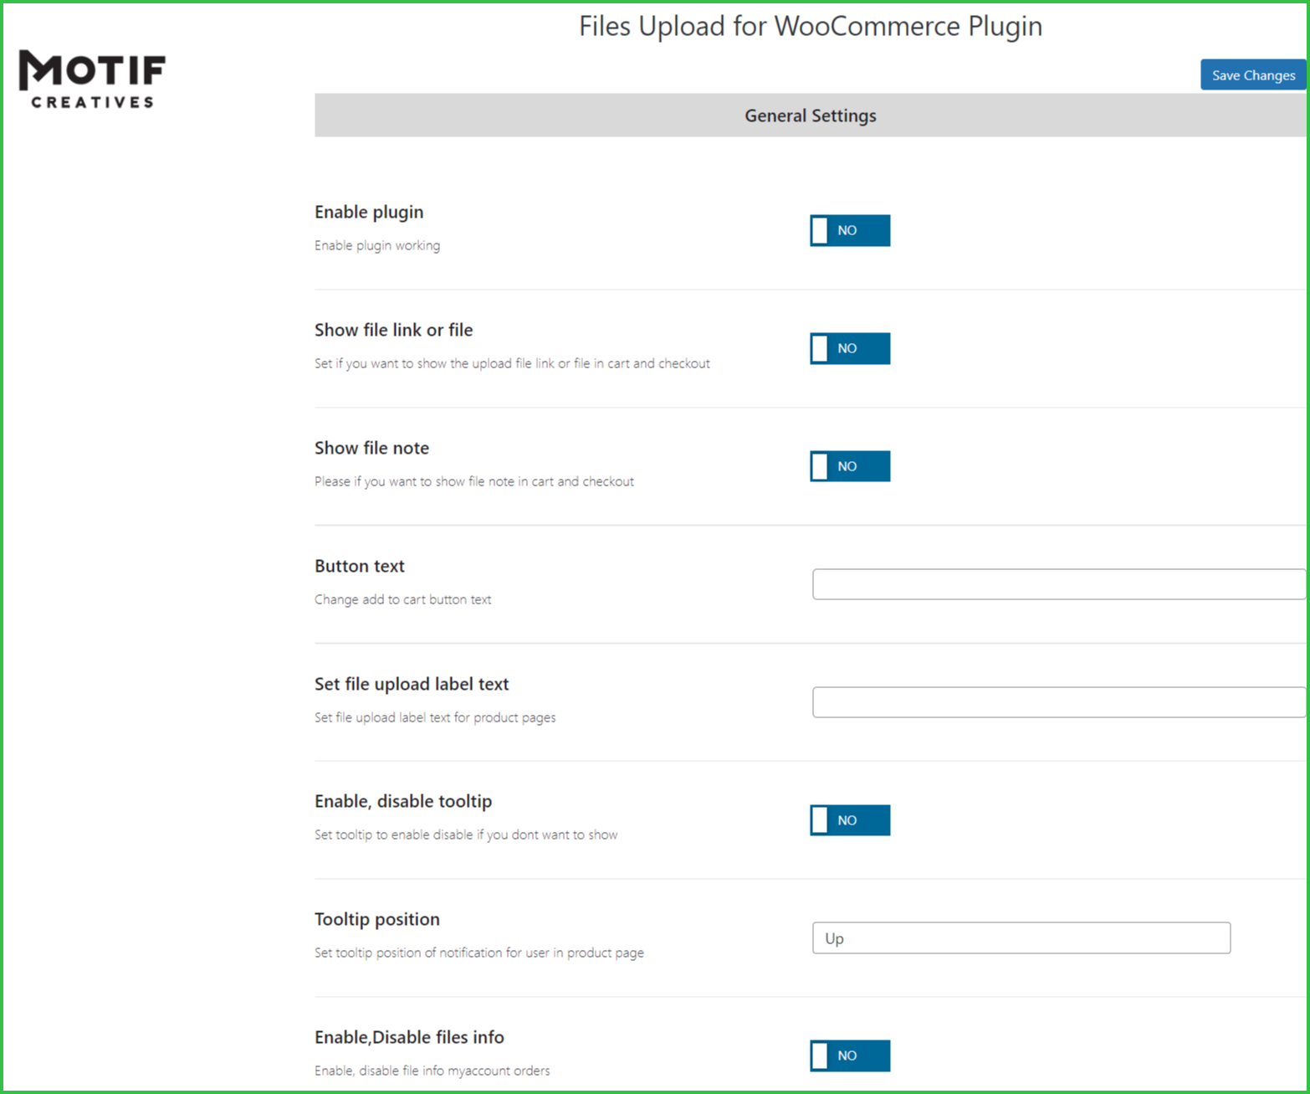Click the file upload label text field
Viewport: 1310px width, 1094px height.
coord(1059,702)
